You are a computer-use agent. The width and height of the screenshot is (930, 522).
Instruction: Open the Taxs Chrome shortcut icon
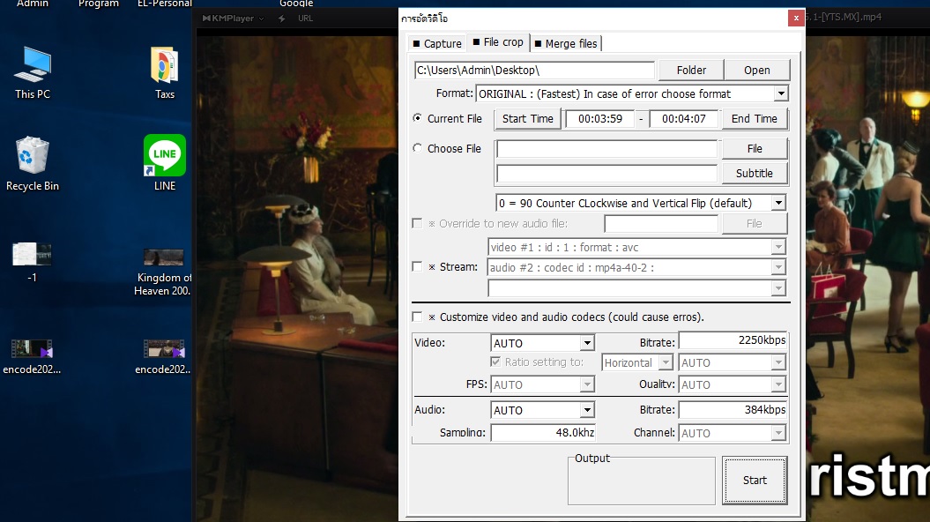[164, 72]
